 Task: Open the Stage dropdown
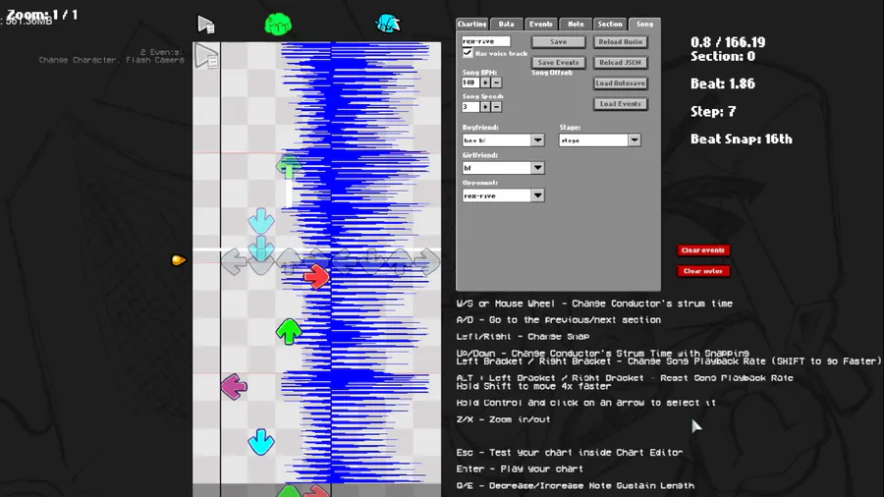coord(635,139)
